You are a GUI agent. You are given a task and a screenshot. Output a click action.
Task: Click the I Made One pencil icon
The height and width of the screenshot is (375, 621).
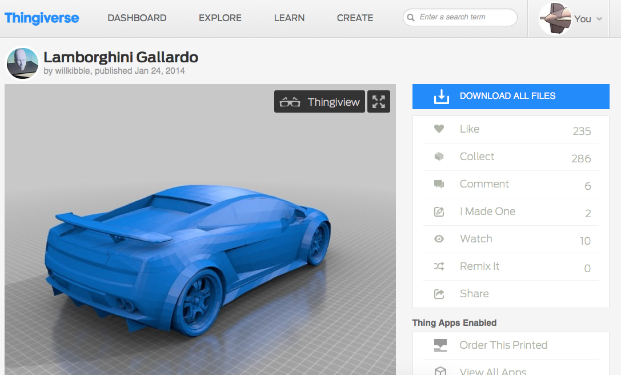(439, 212)
